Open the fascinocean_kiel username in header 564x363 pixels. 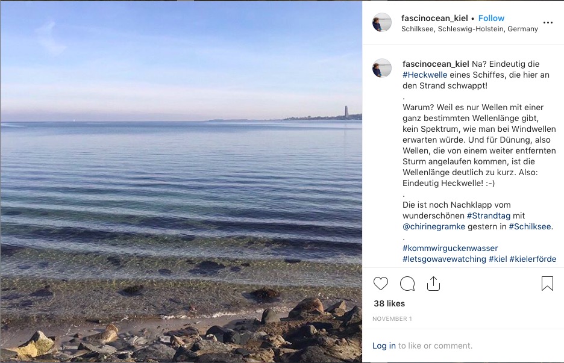pyautogui.click(x=434, y=18)
